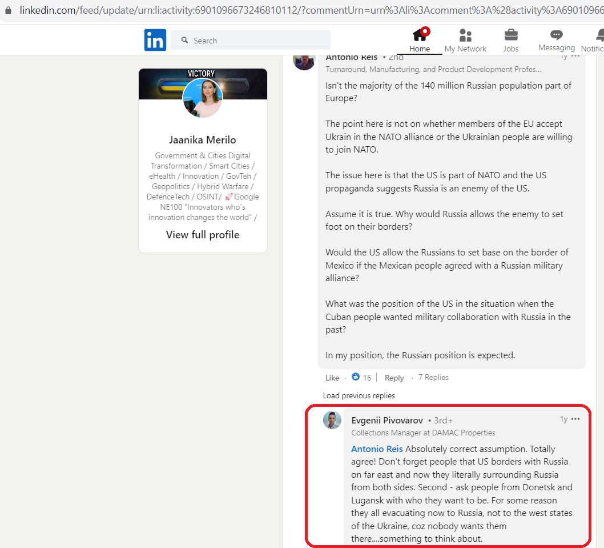The height and width of the screenshot is (548, 604).
Task: Like Antonio Reis's comment
Action: (332, 378)
